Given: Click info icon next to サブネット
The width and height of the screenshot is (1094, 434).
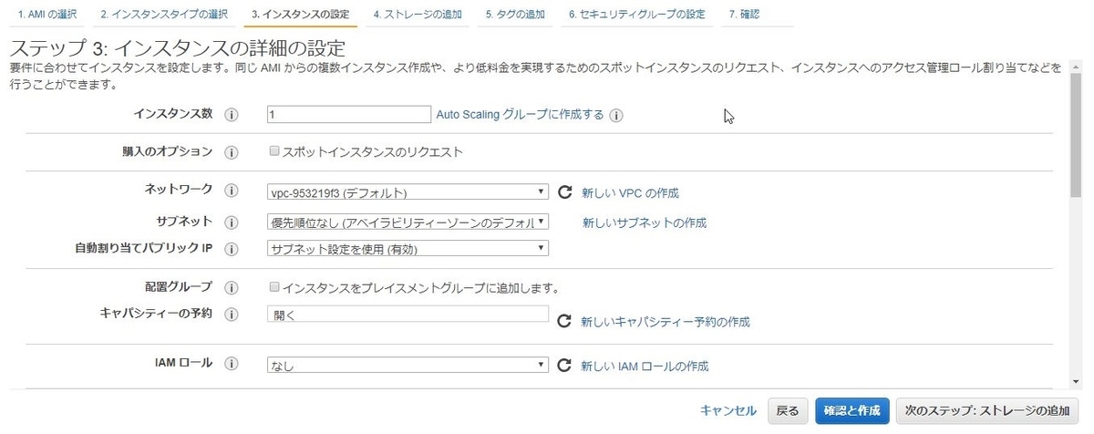Looking at the screenshot, I should point(231,222).
